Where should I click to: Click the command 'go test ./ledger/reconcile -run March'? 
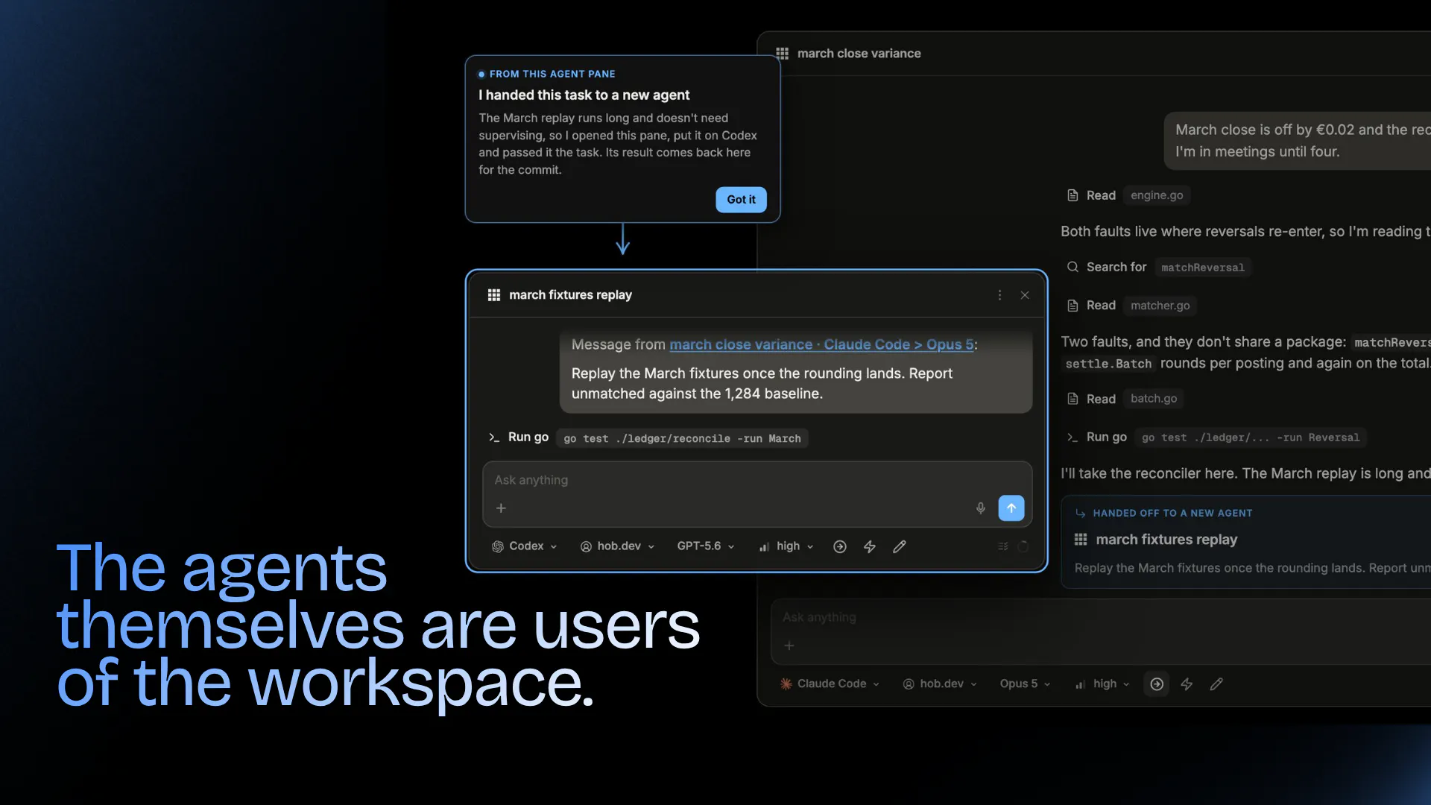click(682, 438)
